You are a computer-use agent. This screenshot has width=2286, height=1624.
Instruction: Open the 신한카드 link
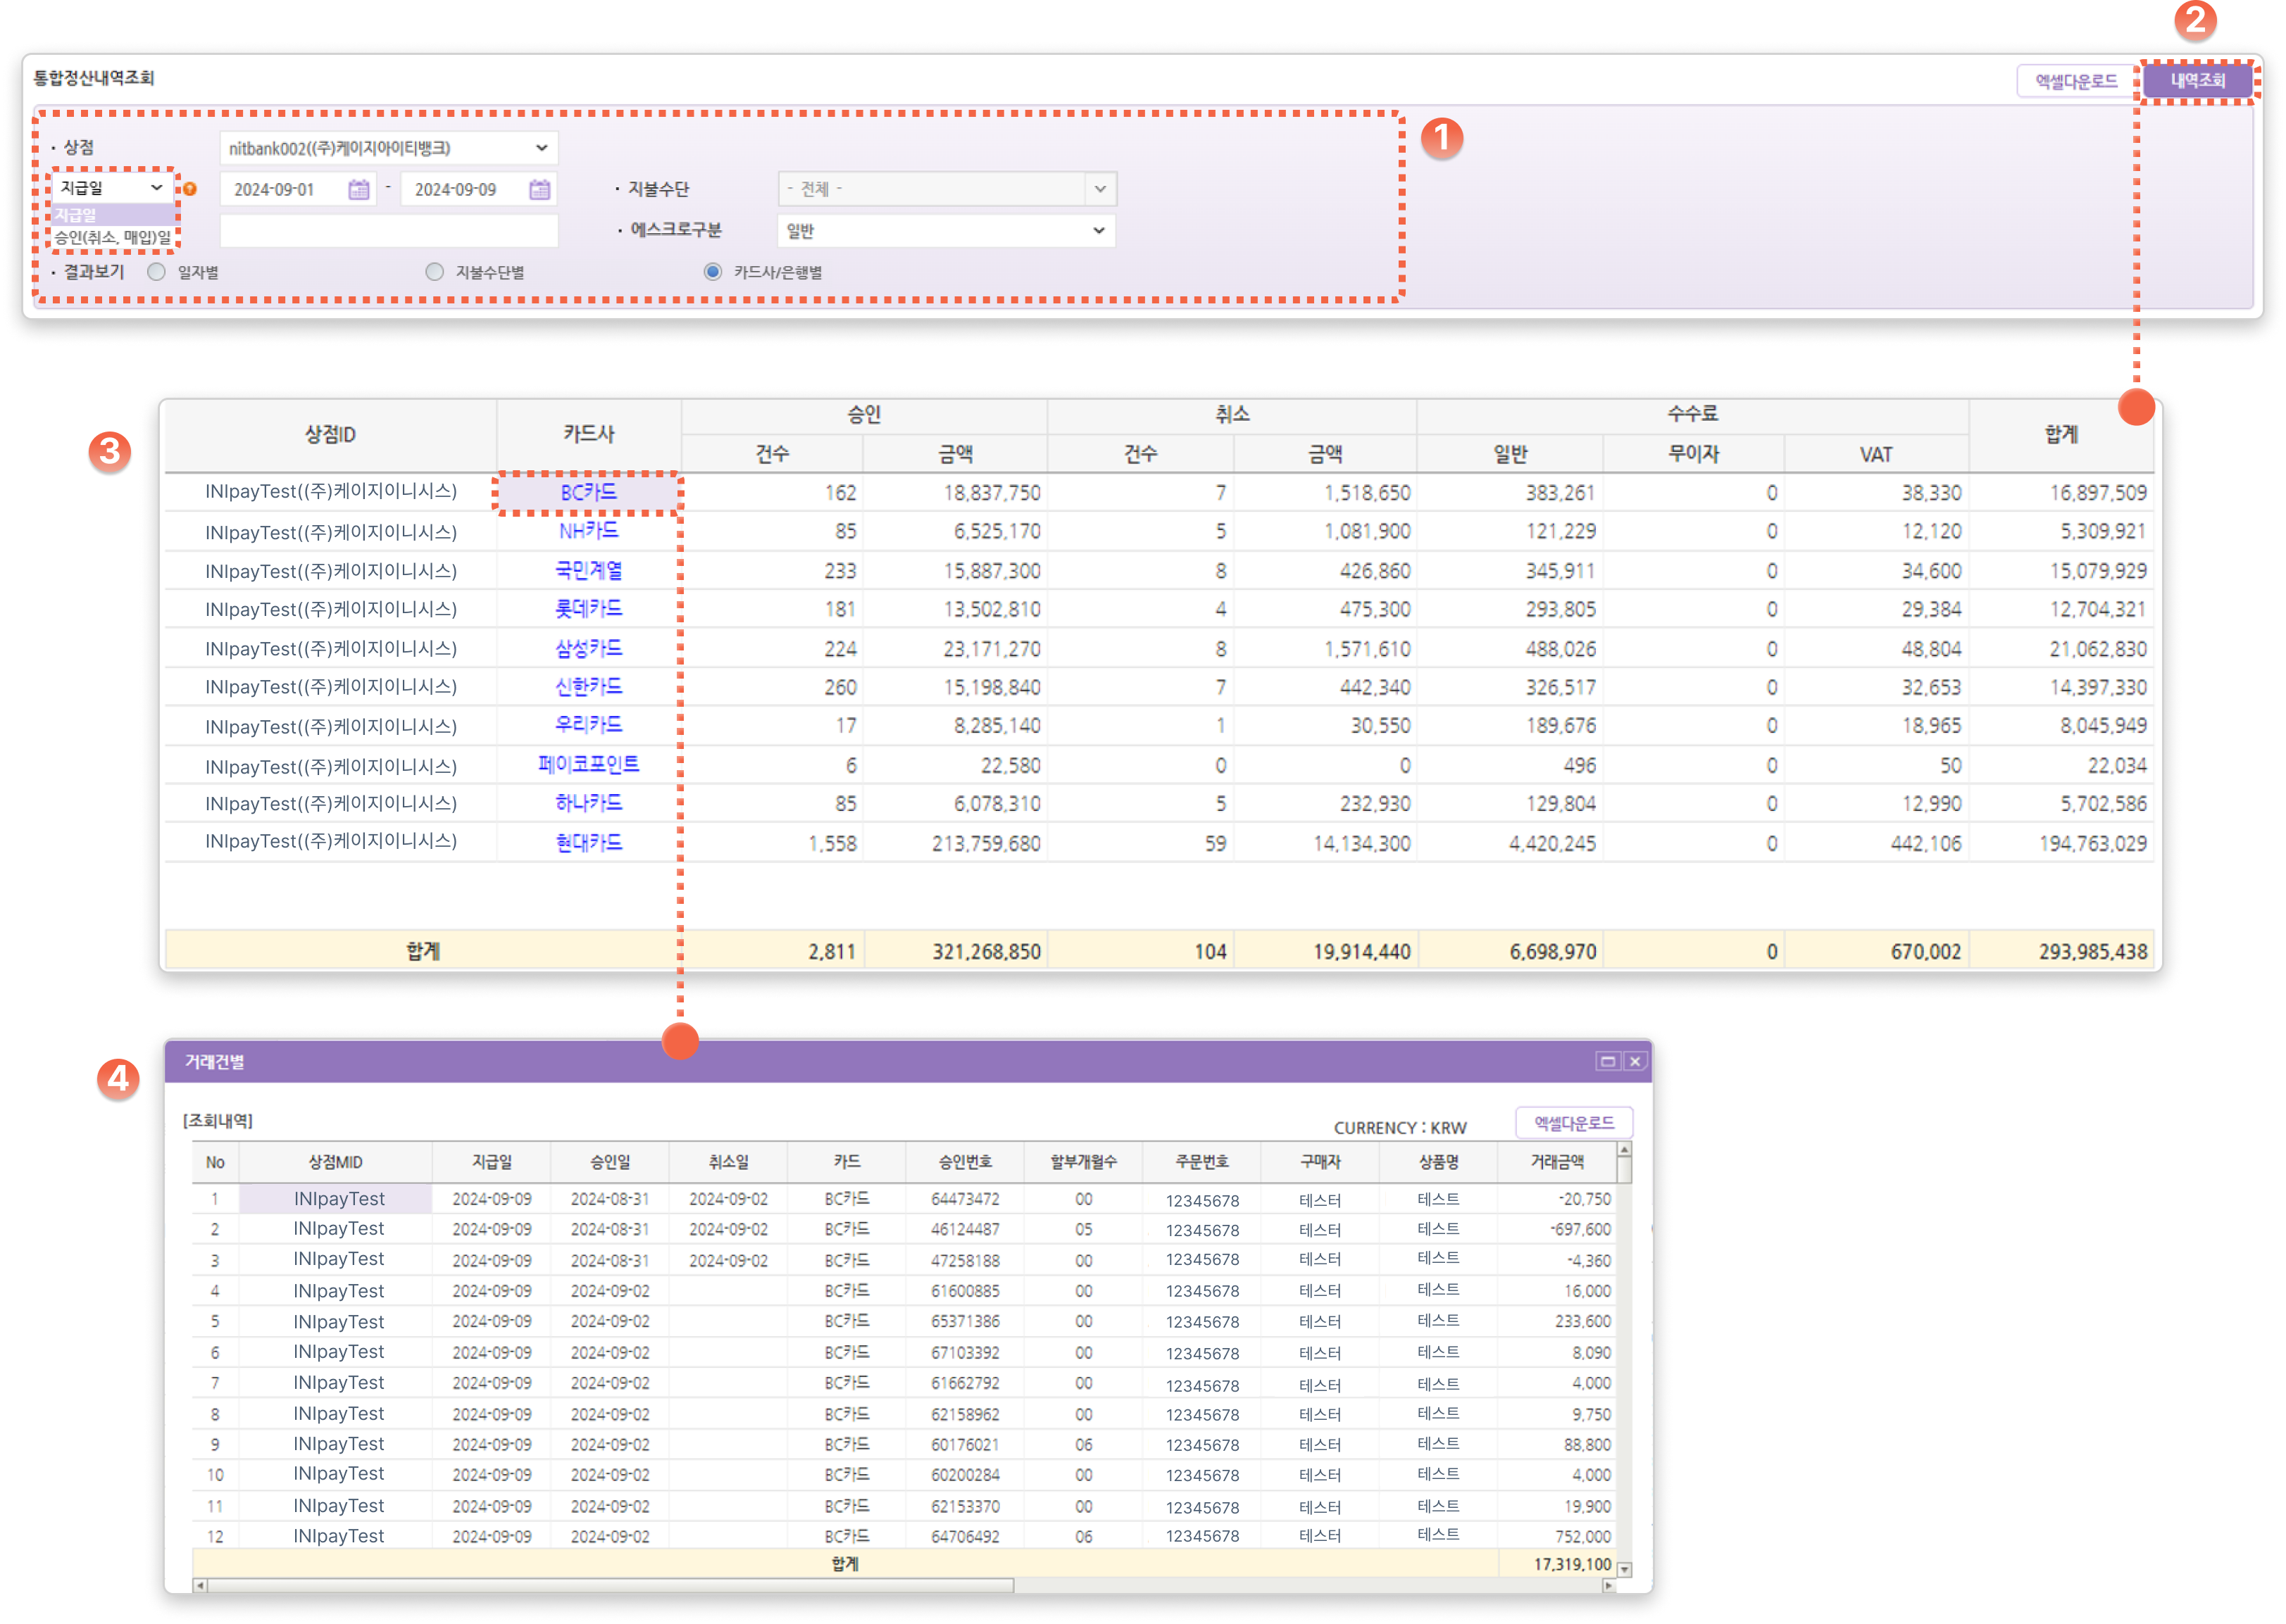pyautogui.click(x=588, y=686)
